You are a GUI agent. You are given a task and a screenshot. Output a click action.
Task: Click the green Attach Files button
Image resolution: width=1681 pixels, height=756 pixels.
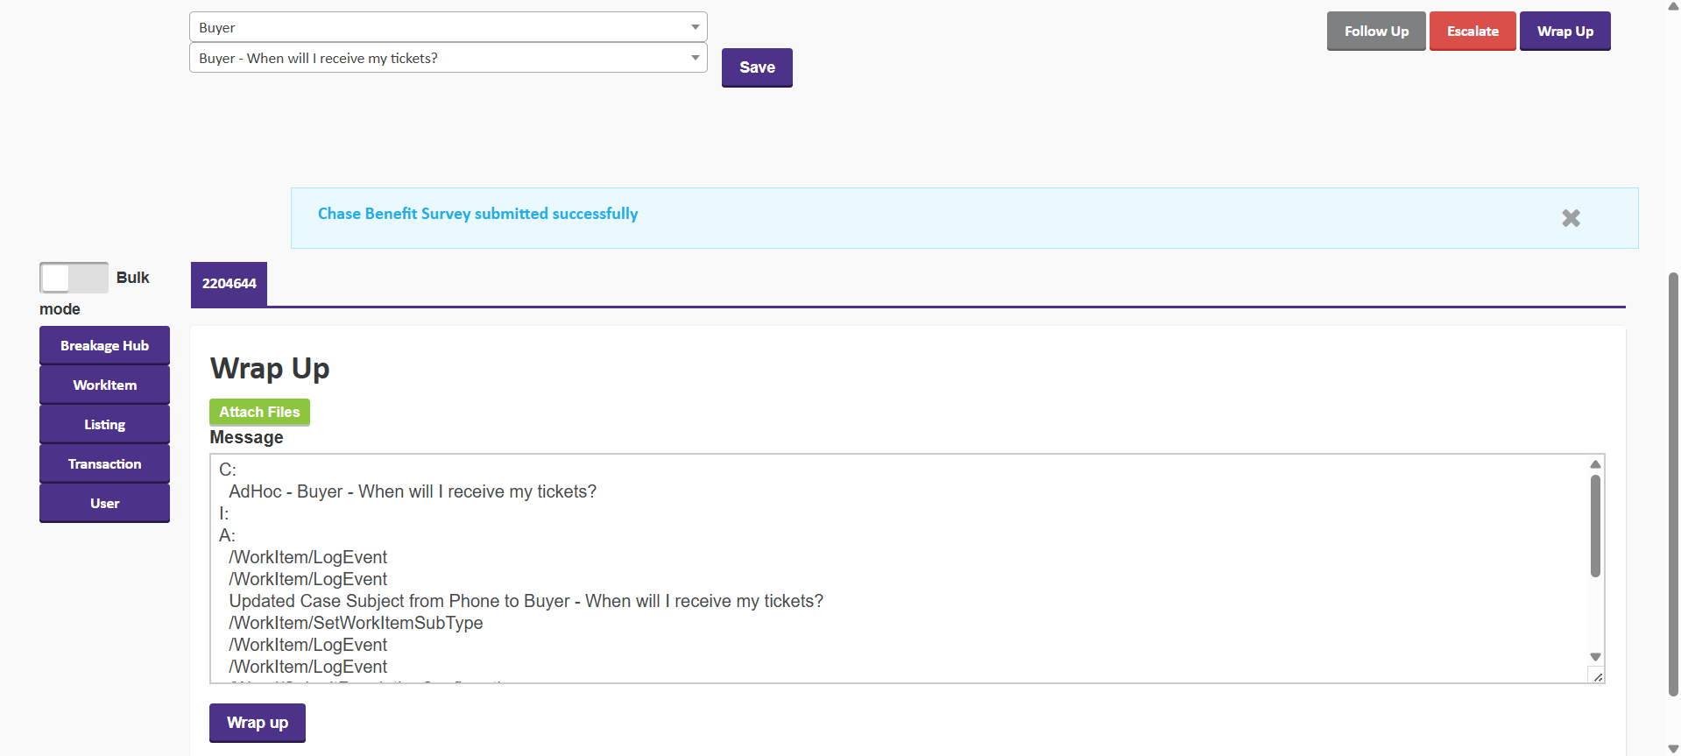click(x=259, y=412)
